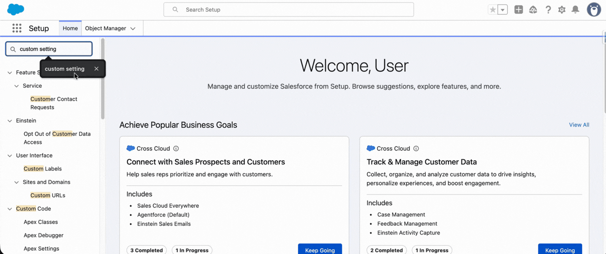Collapse the Service tree node
Image resolution: width=606 pixels, height=254 pixels.
[x=16, y=86]
